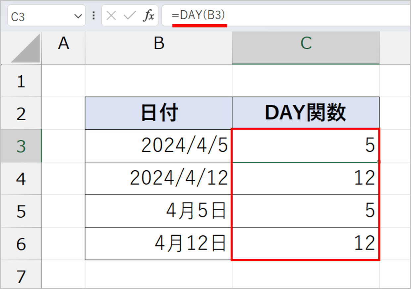
Task: Select row 1 header
Action: pos(21,81)
